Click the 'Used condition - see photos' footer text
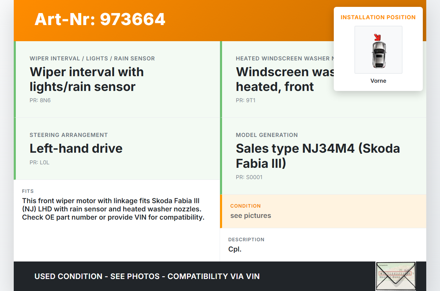Screen dimensions: 440x291 coord(147,276)
